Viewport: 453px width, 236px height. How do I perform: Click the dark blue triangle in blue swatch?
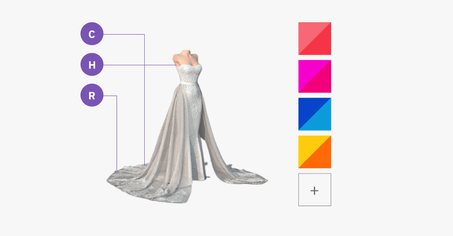pyautogui.click(x=307, y=107)
